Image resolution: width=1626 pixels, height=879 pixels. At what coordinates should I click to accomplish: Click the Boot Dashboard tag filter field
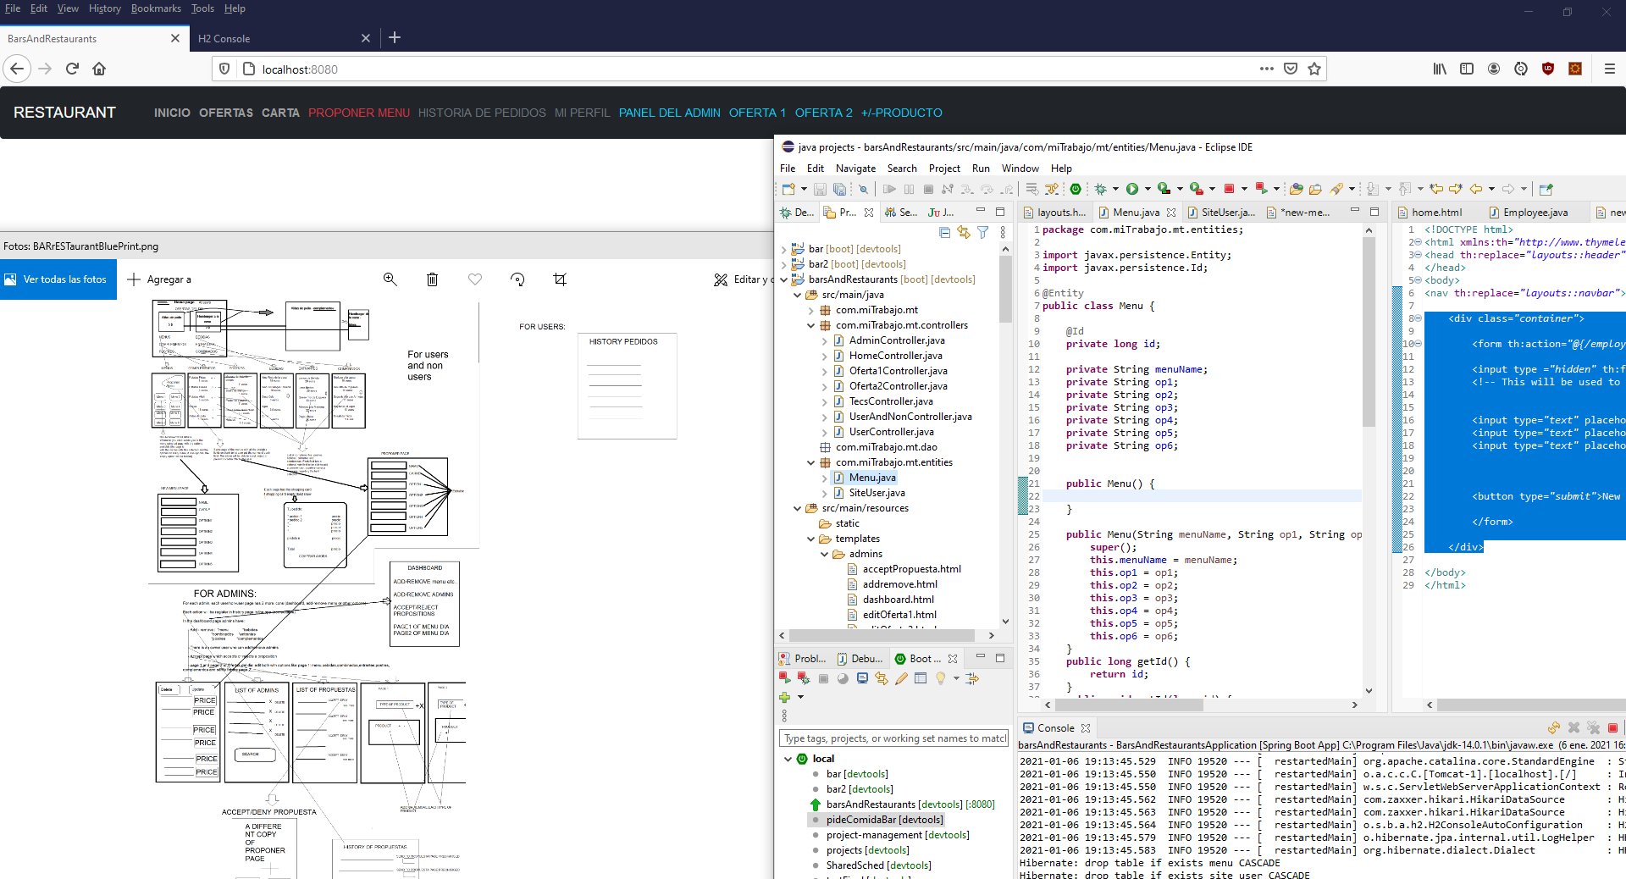pos(893,738)
